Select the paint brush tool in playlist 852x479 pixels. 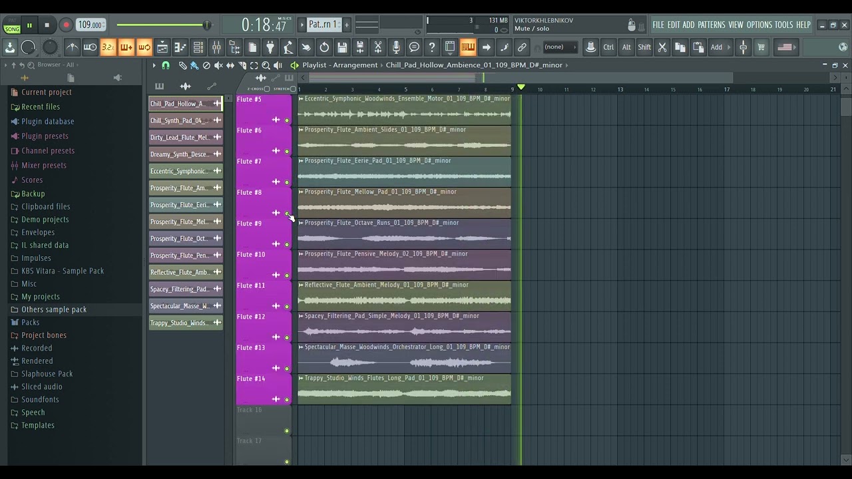[194, 65]
